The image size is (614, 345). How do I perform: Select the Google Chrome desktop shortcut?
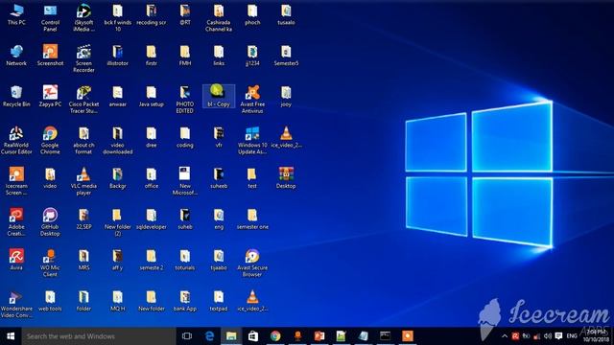click(x=50, y=140)
